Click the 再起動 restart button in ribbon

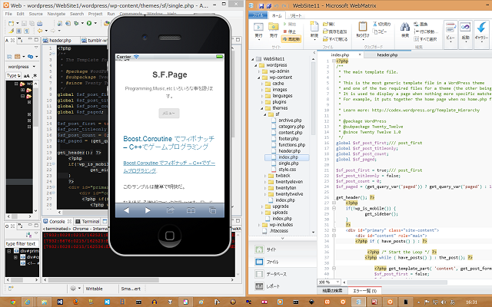[291, 41]
